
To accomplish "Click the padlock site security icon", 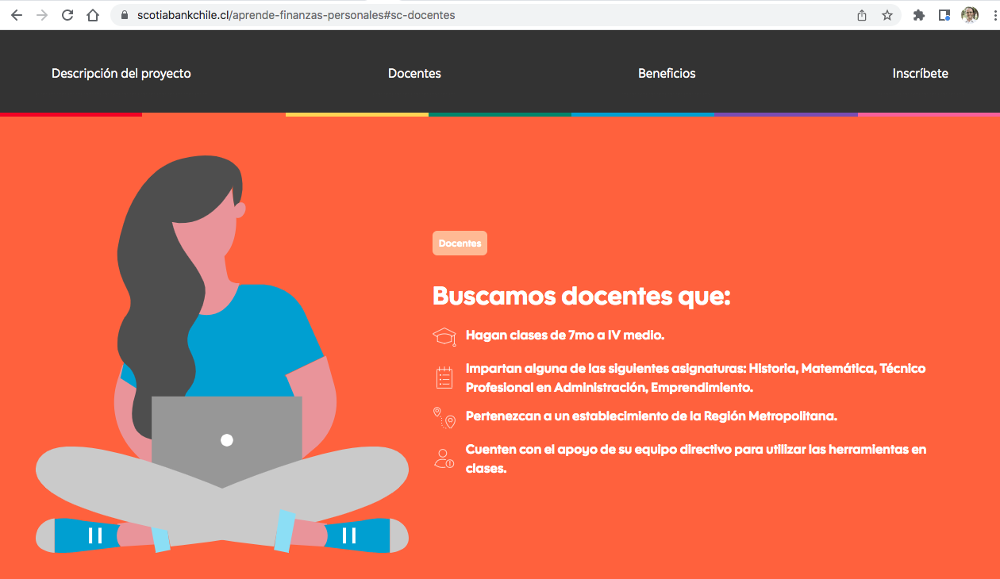I will [124, 15].
